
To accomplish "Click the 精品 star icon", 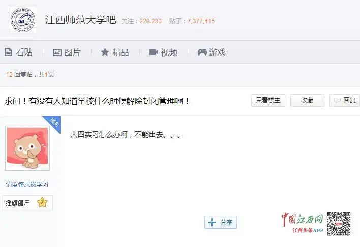I will pyautogui.click(x=105, y=52).
